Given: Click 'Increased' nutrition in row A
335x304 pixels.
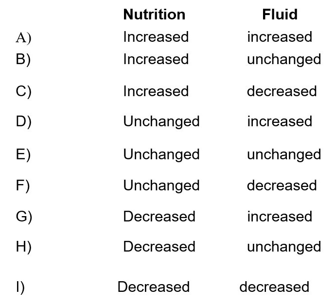Looking at the screenshot, I should pos(156,37).
